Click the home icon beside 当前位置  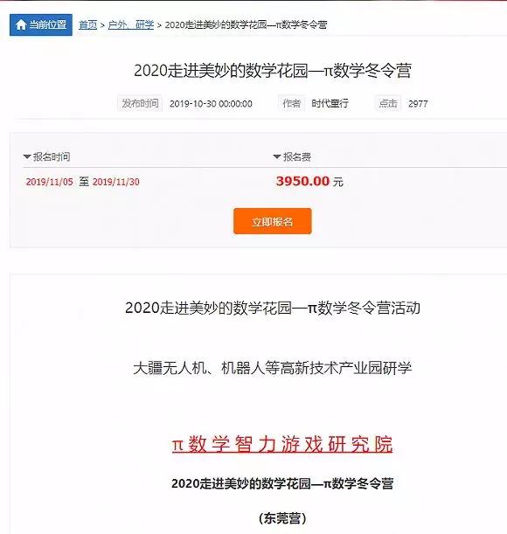[x=21, y=24]
